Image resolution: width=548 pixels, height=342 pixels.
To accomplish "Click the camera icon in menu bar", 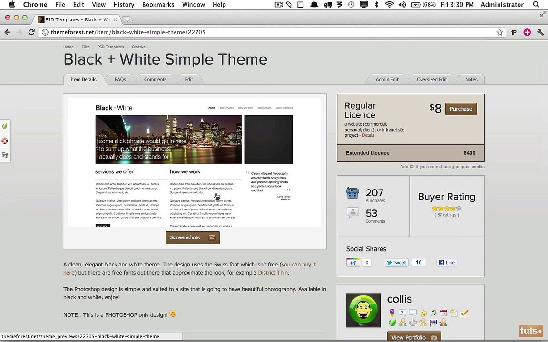I will point(279,5).
